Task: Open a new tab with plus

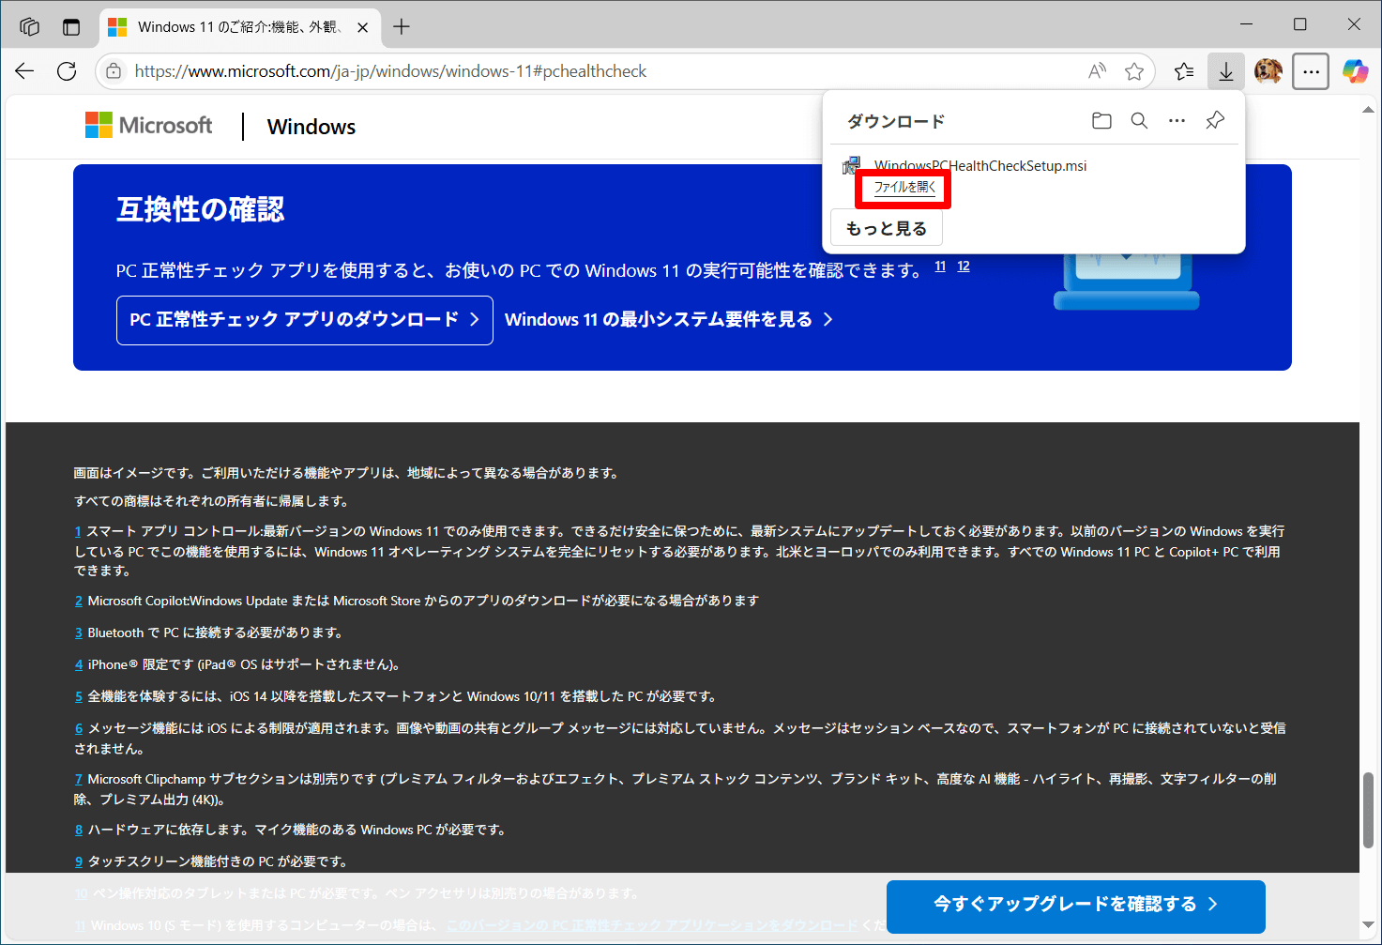Action: tap(402, 26)
